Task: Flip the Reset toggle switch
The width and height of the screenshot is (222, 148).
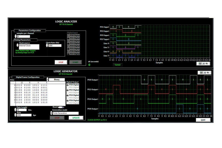Action: pyautogui.click(x=60, y=107)
